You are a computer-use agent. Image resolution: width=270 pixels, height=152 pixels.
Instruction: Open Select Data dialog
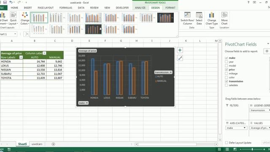tap(199, 19)
